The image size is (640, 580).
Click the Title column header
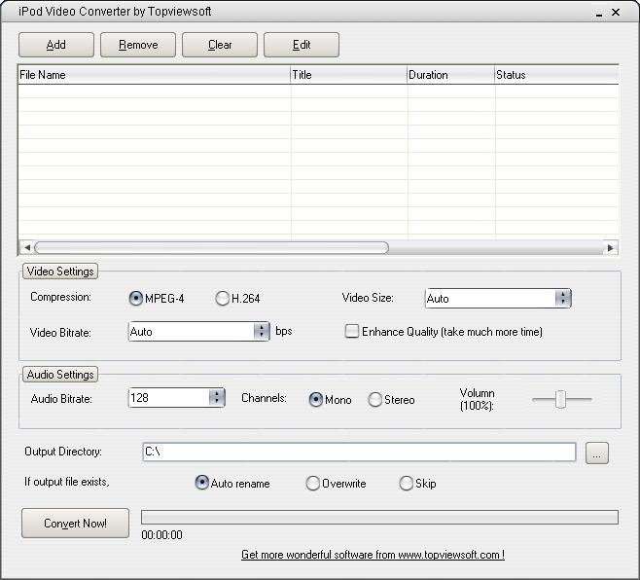(348, 75)
